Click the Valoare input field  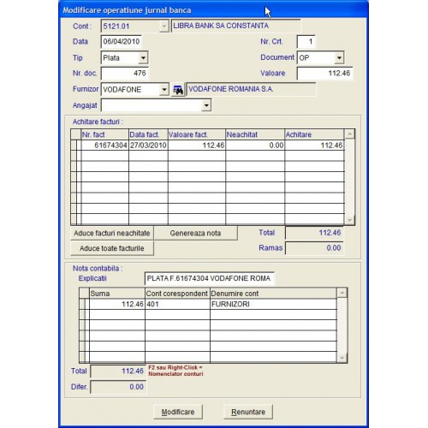click(324, 74)
